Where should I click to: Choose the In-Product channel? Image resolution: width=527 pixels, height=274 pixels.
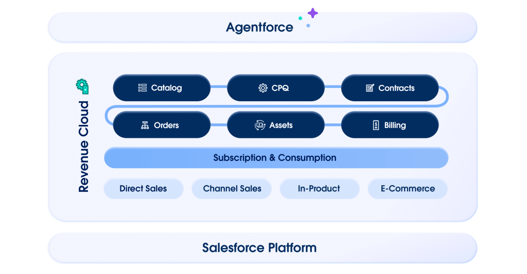(319, 189)
